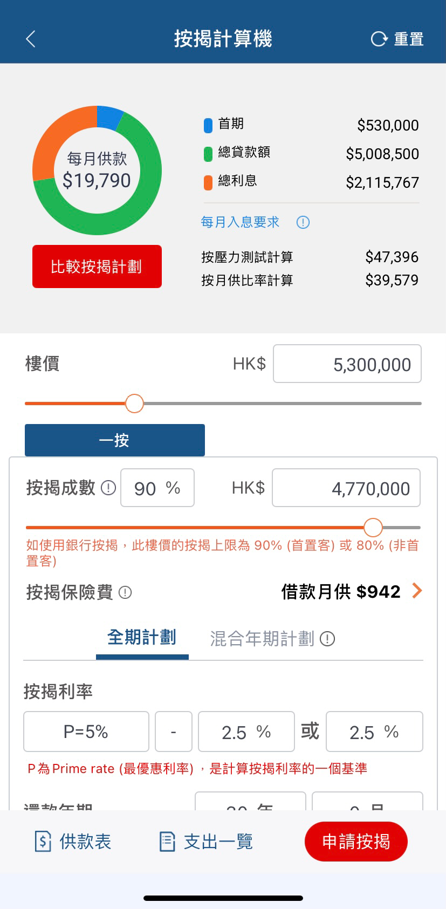Switch to 混合年期計劃 tab

(x=262, y=639)
